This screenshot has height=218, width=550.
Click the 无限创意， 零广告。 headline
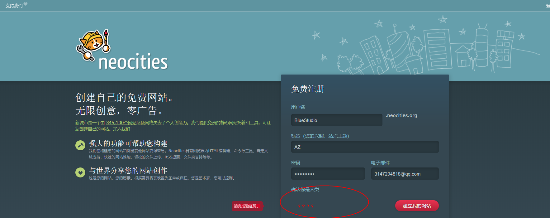pos(119,110)
